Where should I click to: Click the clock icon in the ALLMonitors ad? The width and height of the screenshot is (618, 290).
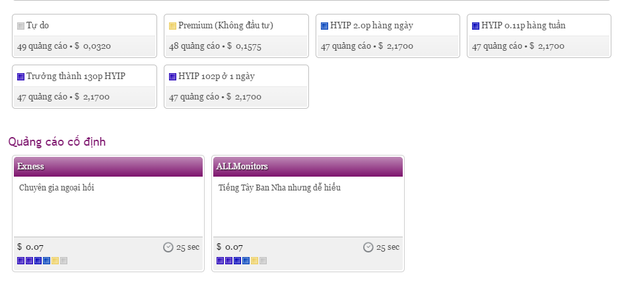368,247
